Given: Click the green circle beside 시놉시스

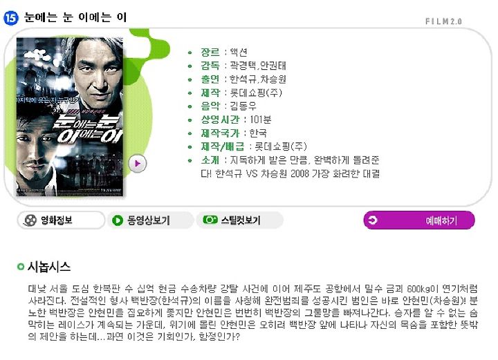Looking at the screenshot, I should (21, 267).
